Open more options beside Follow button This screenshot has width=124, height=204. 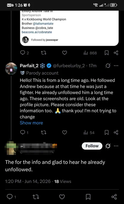coord(116,146)
